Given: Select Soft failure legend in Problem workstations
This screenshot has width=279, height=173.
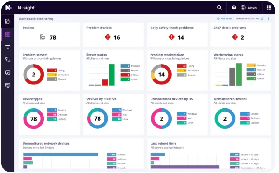Looking at the screenshot, I should [x=188, y=70].
